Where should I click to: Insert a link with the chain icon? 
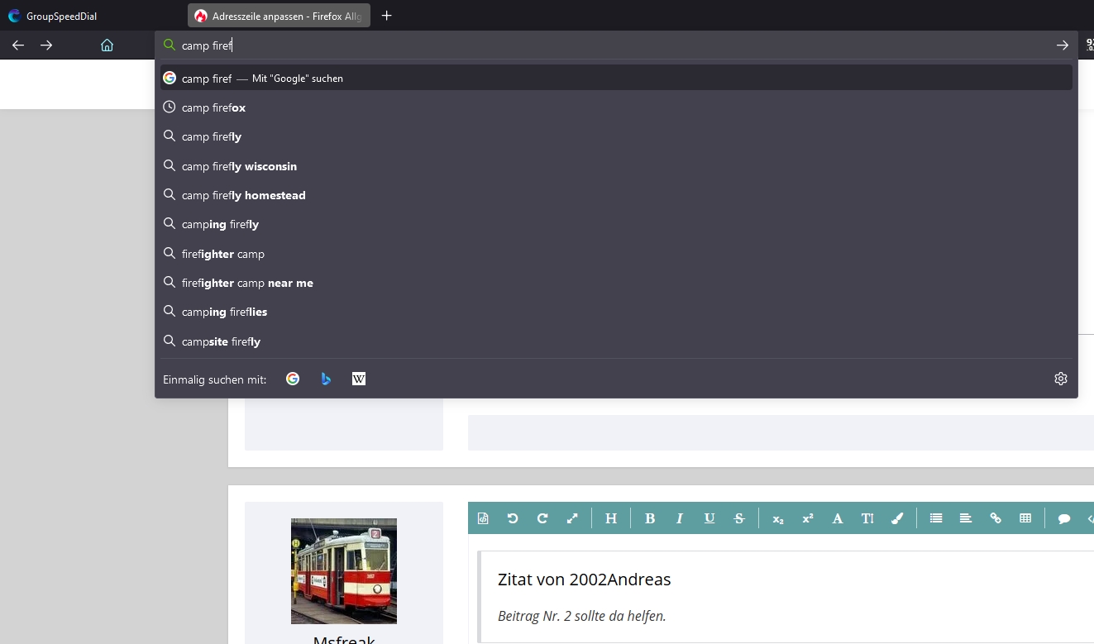pos(996,518)
